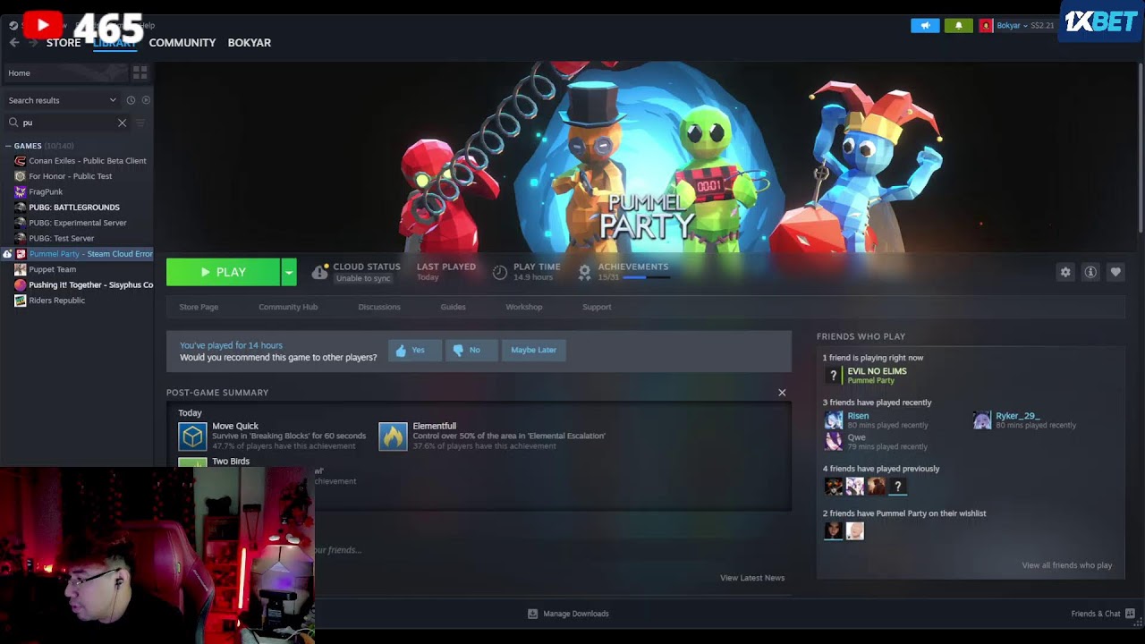Open the Community Hub tab
The width and height of the screenshot is (1145, 644).
pyautogui.click(x=288, y=307)
